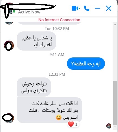
Task: Start a video call in chat header
Action: tap(76, 8)
